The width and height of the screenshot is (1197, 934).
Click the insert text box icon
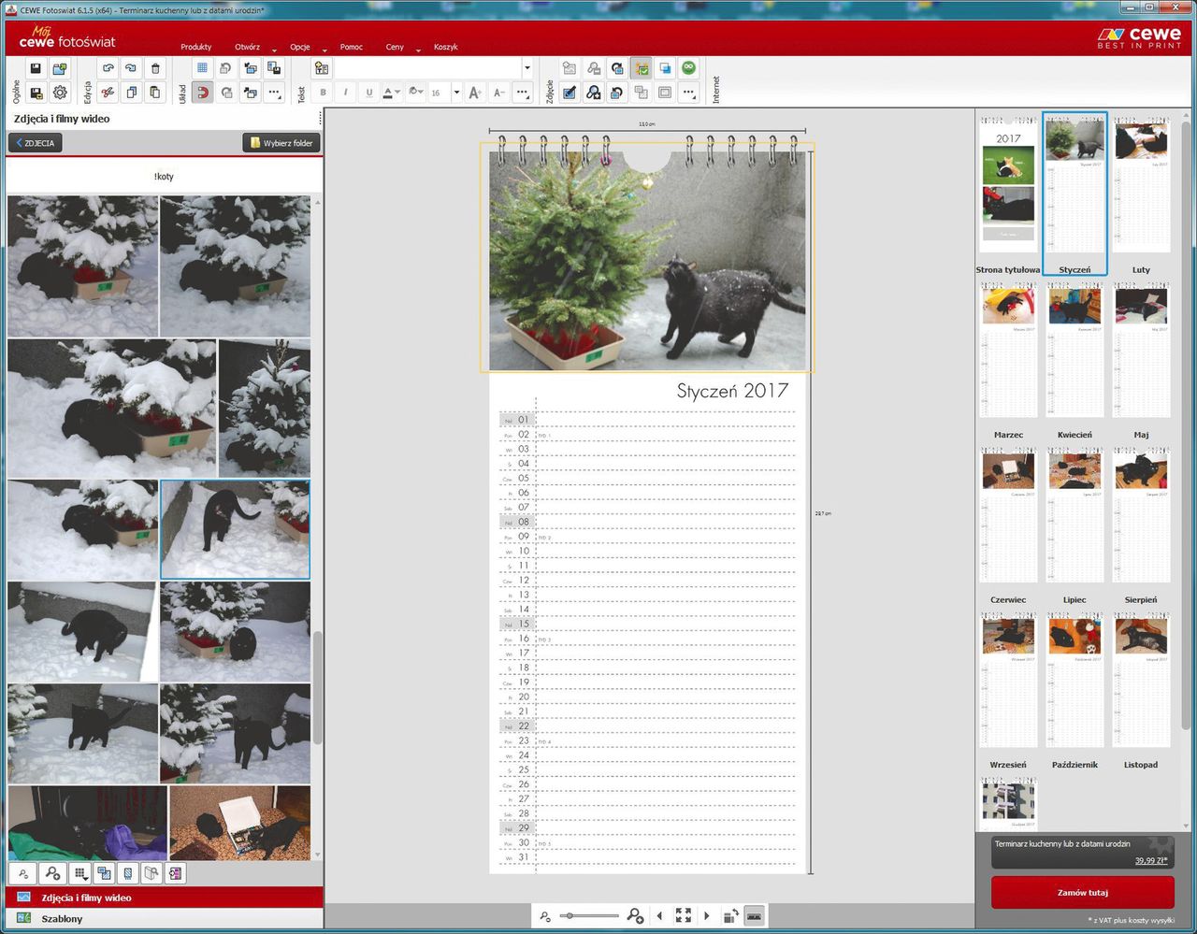coord(322,68)
